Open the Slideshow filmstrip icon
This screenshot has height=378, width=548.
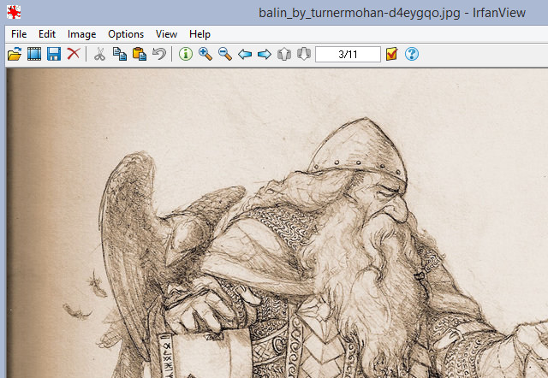tap(34, 54)
